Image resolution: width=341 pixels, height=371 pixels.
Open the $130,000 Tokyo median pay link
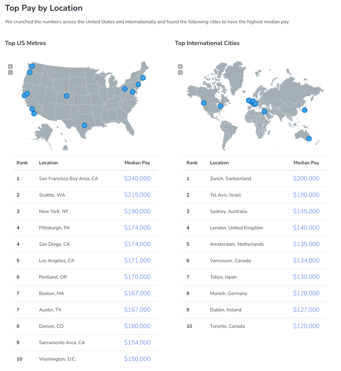click(306, 277)
